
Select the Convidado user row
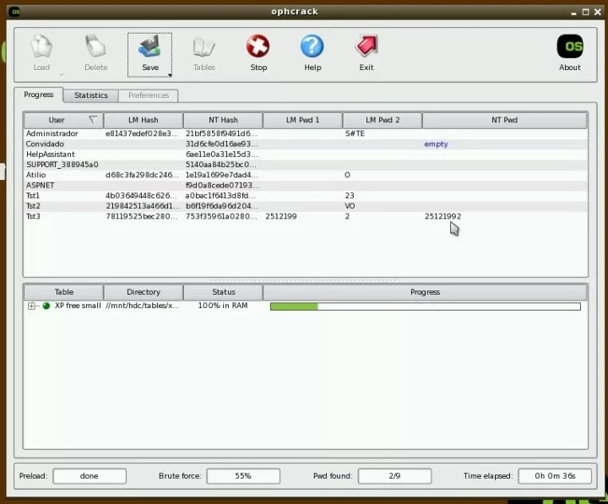coord(306,144)
